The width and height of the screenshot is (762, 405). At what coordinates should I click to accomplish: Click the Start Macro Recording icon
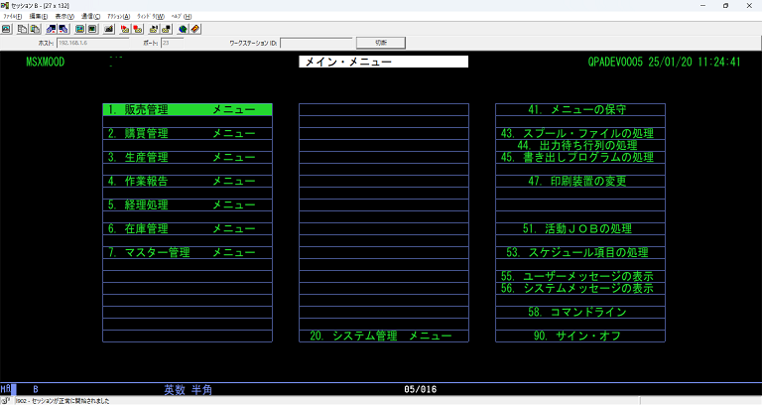(x=125, y=29)
